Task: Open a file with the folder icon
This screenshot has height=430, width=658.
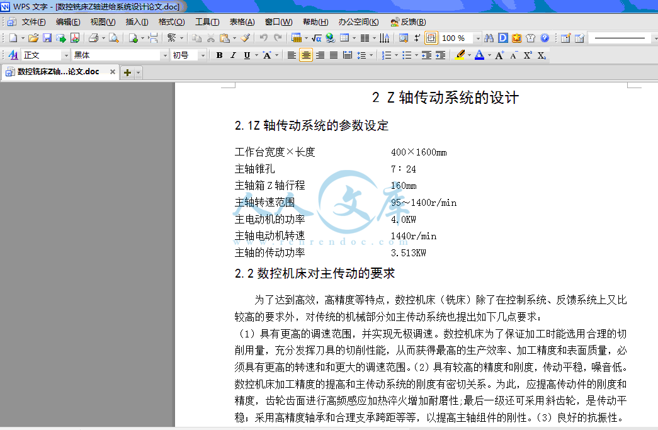Action: click(x=33, y=38)
